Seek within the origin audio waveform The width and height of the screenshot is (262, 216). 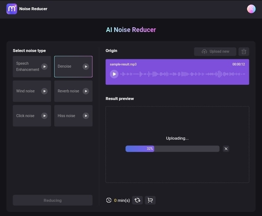[183, 74]
